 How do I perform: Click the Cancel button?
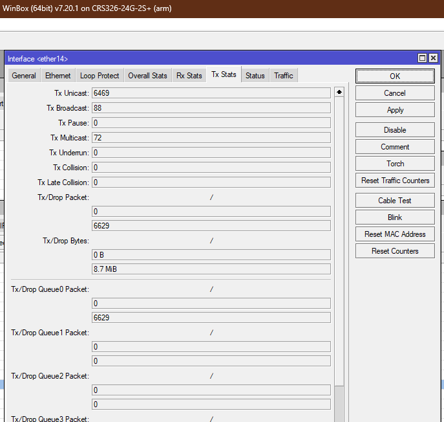(395, 93)
